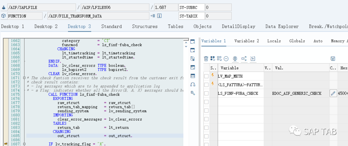Click the balance scale compare icon

tap(235, 59)
